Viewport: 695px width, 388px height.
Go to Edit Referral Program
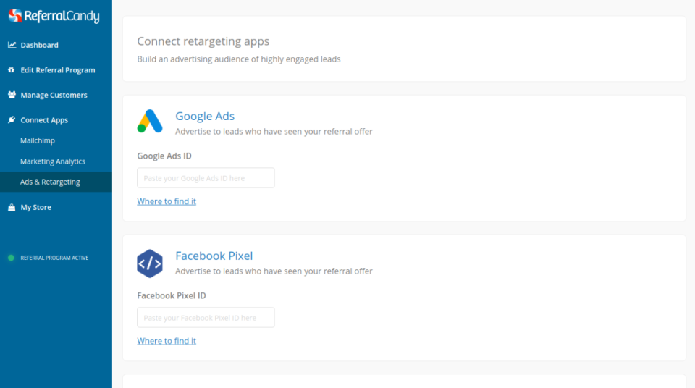point(57,70)
